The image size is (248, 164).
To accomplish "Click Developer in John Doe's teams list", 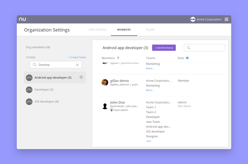I will [153, 117].
